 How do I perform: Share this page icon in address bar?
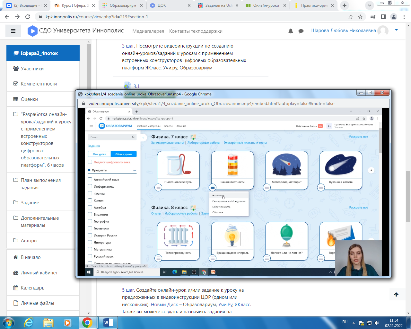coord(350,17)
